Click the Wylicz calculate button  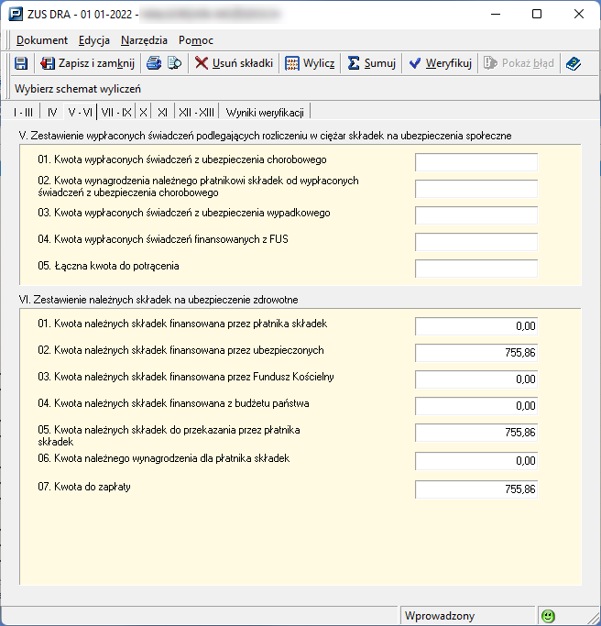(x=310, y=63)
